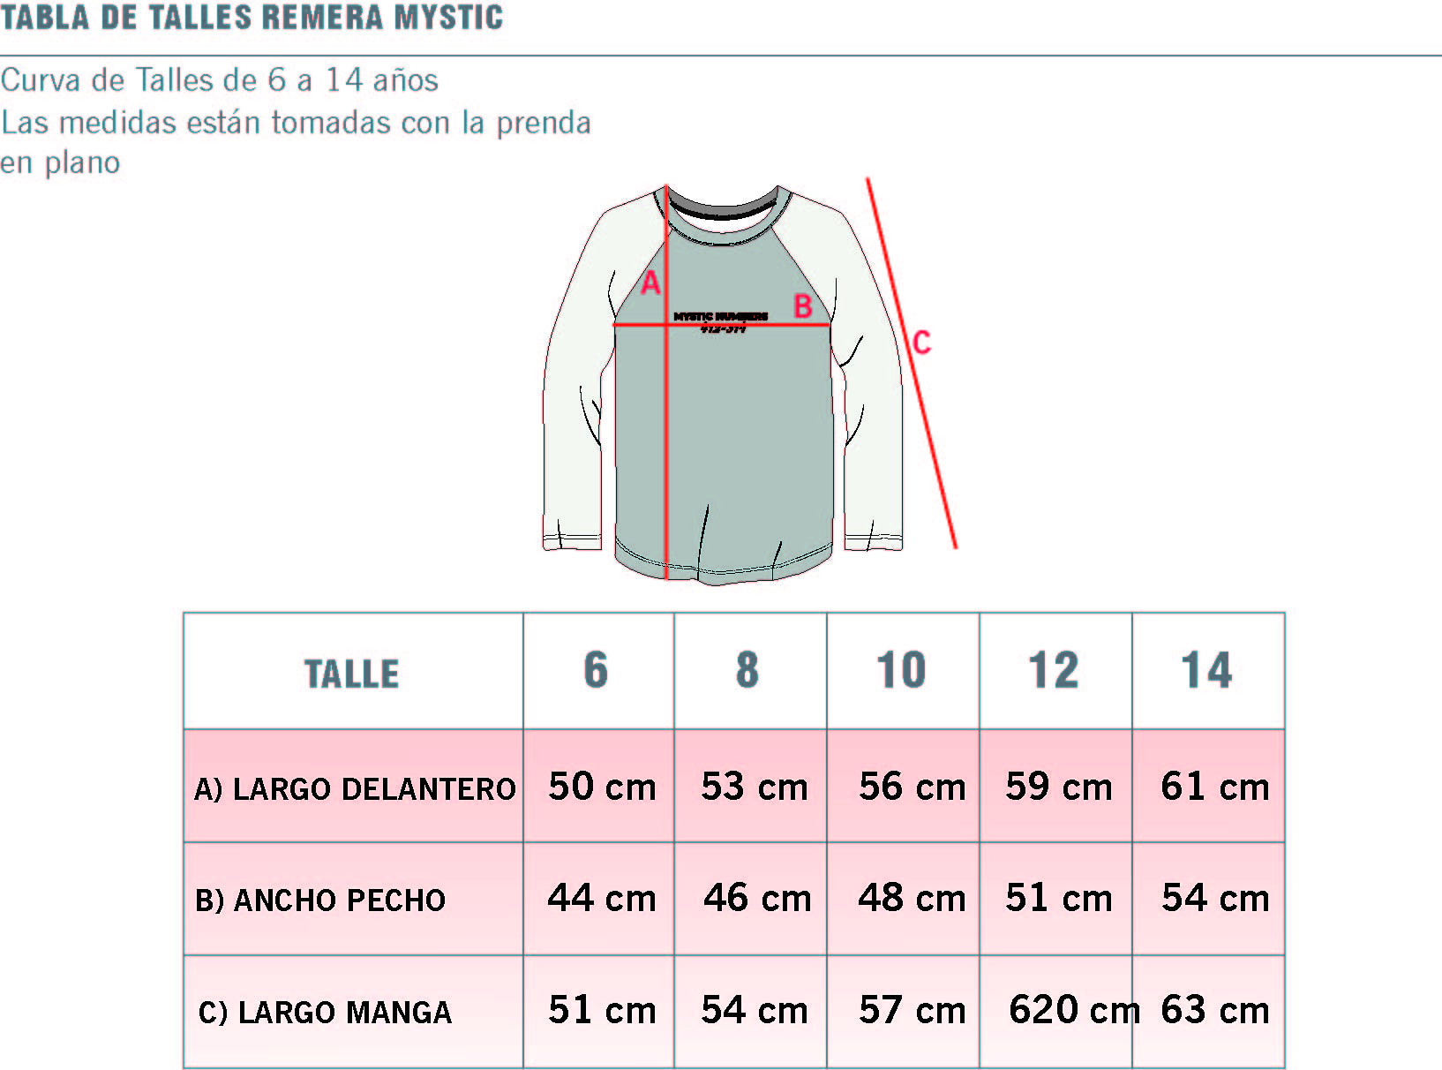
Task: Click the red letter C beside the sleeve
Action: (x=921, y=343)
